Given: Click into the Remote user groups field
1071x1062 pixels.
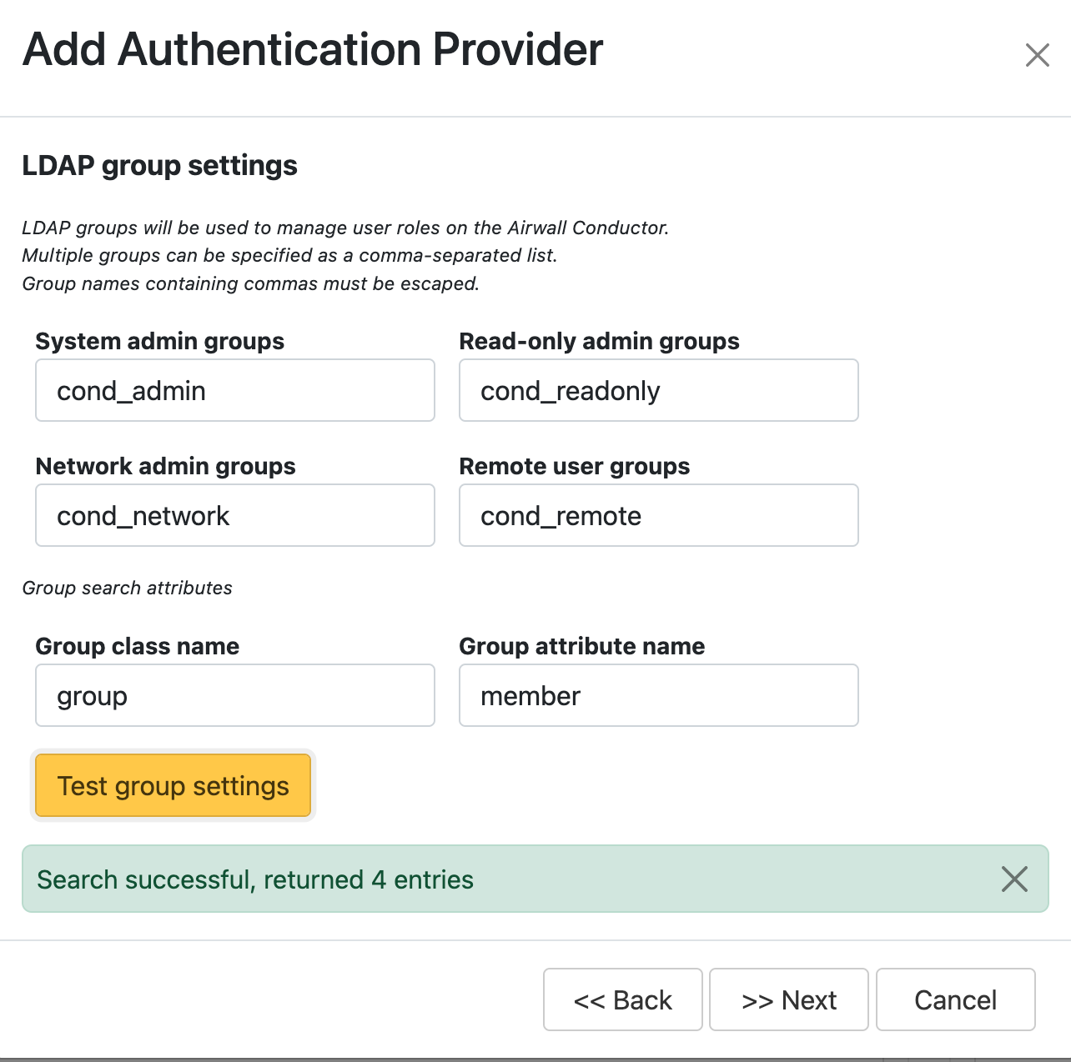Looking at the screenshot, I should (658, 515).
